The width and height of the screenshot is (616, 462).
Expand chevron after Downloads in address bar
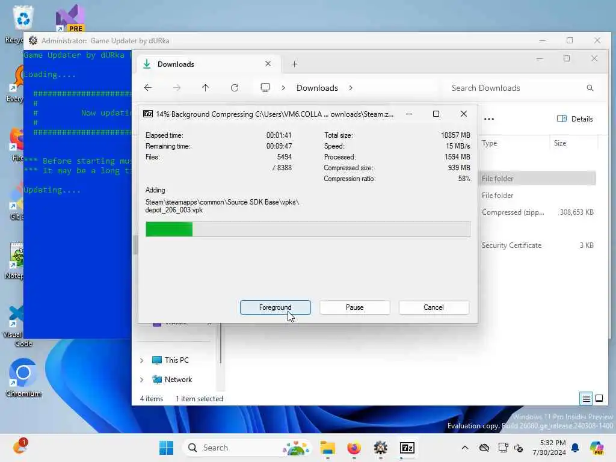351,88
